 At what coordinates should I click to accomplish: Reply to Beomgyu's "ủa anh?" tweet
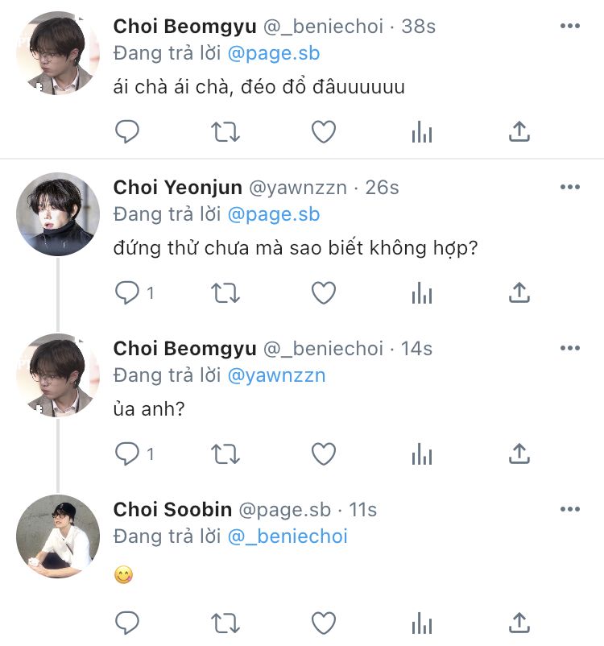tap(127, 454)
